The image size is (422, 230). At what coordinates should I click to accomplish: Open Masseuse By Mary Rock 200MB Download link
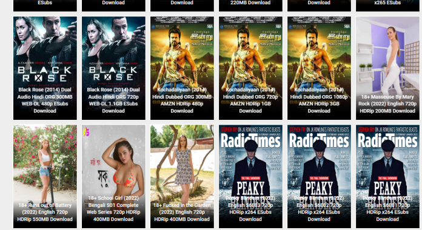(387, 68)
